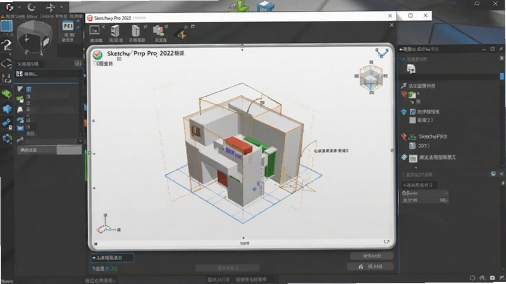Click the upper grey button at lower right

pos(371,256)
